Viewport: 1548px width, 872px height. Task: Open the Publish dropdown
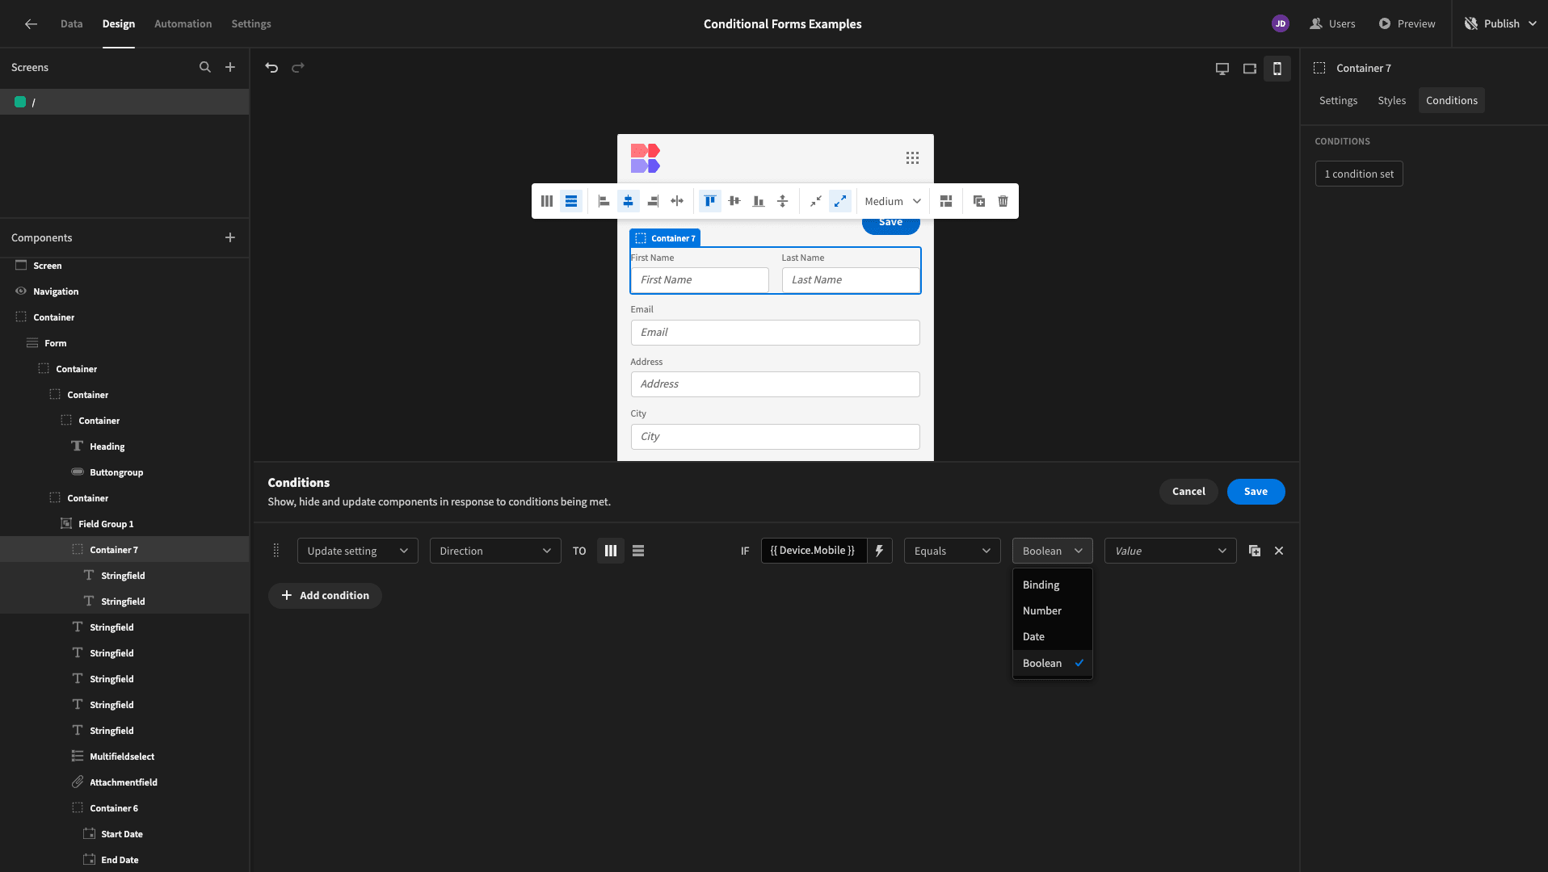coord(1500,23)
